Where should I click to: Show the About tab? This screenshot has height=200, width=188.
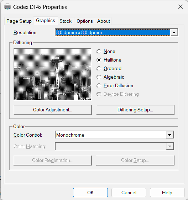click(x=103, y=21)
